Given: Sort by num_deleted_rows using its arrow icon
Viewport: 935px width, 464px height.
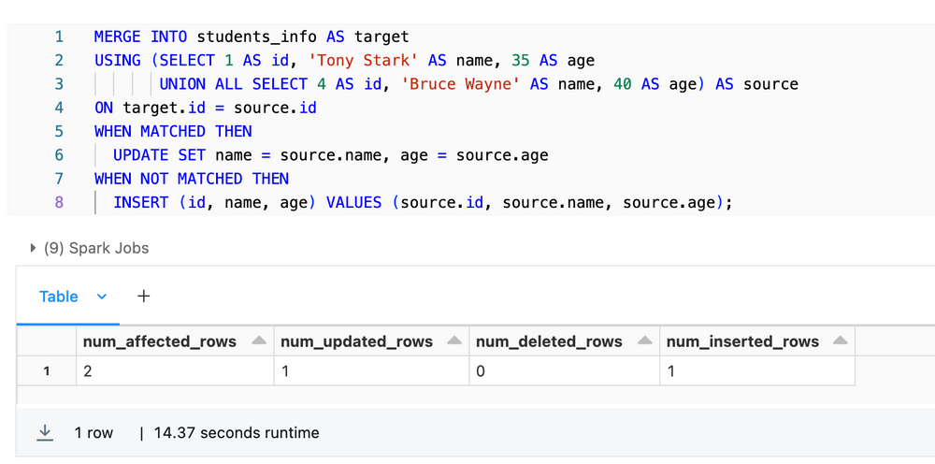Looking at the screenshot, I should [644, 341].
